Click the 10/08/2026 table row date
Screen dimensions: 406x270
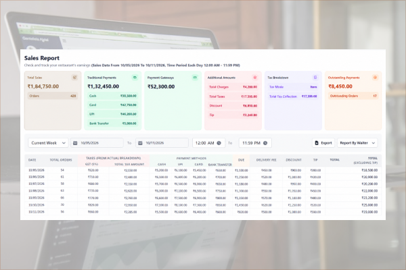[x=37, y=191]
